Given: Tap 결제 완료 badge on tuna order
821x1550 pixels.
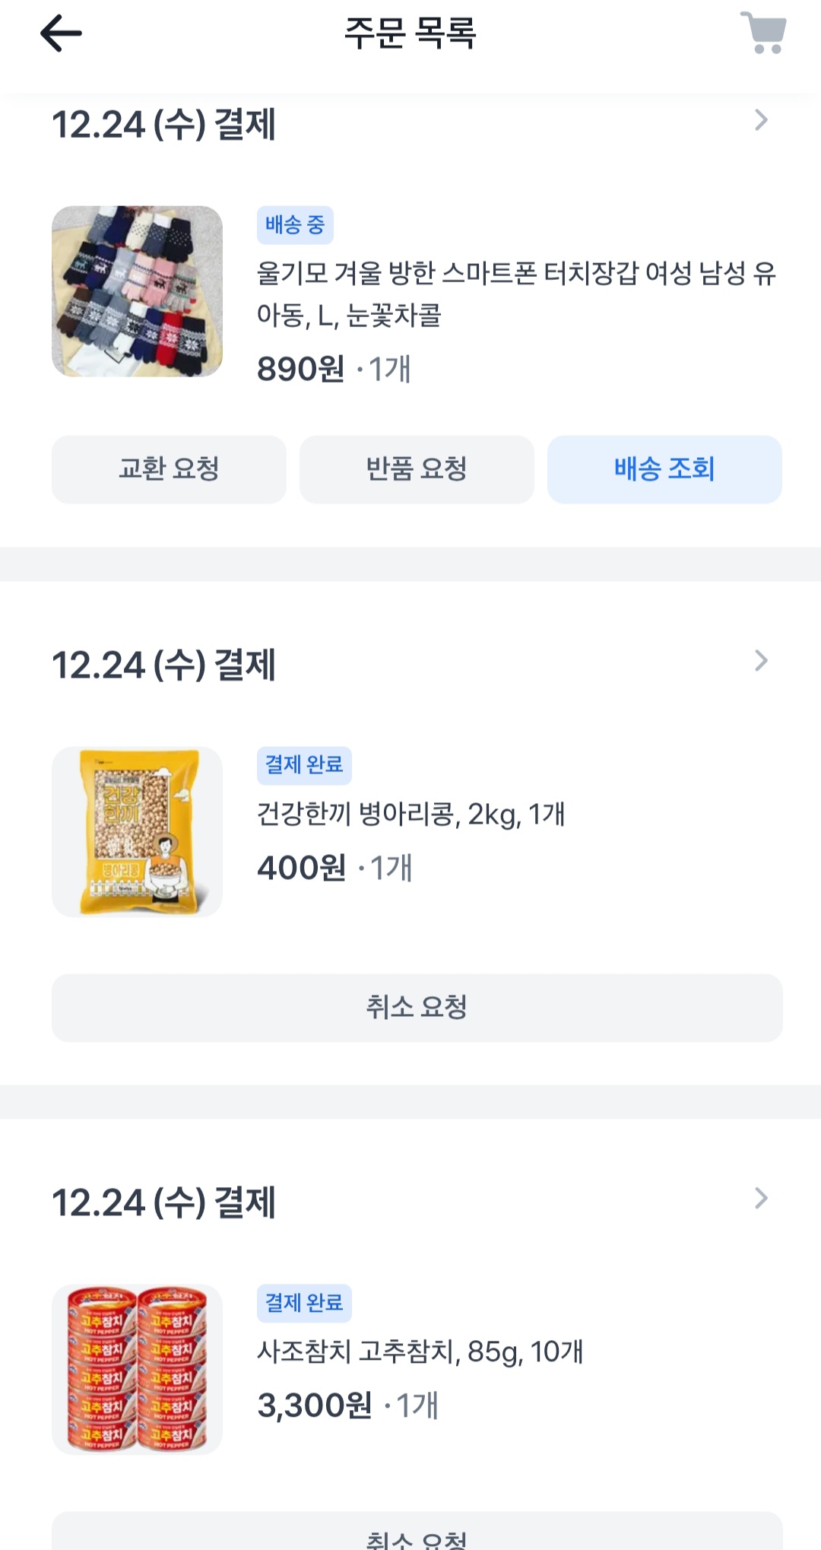Looking at the screenshot, I should (304, 1303).
